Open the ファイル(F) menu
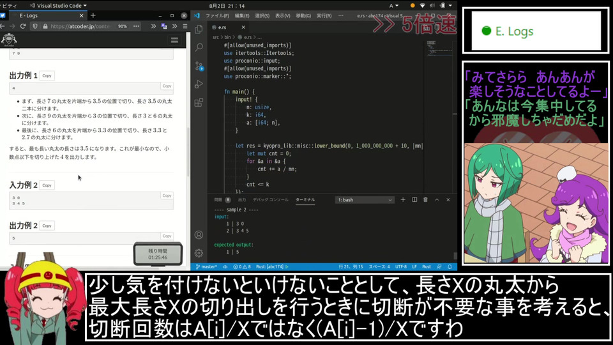Screen dimensions: 613x345 (x=217, y=15)
